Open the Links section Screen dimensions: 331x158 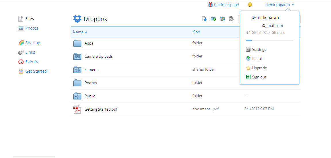click(30, 52)
